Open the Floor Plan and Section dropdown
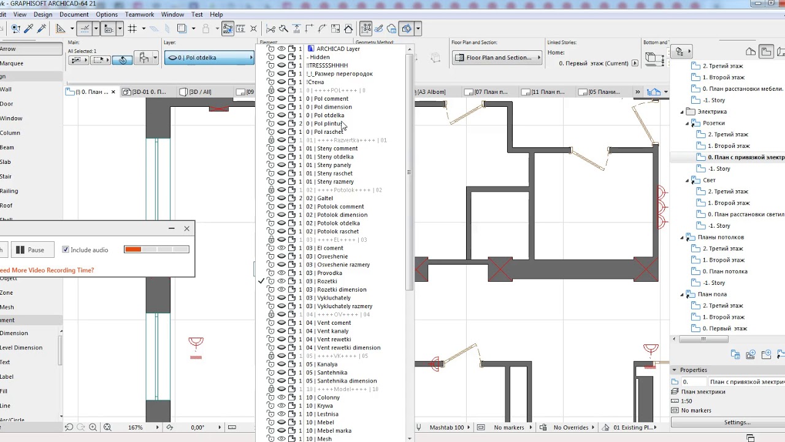Screen dimensions: 785x442 pyautogui.click(x=497, y=58)
